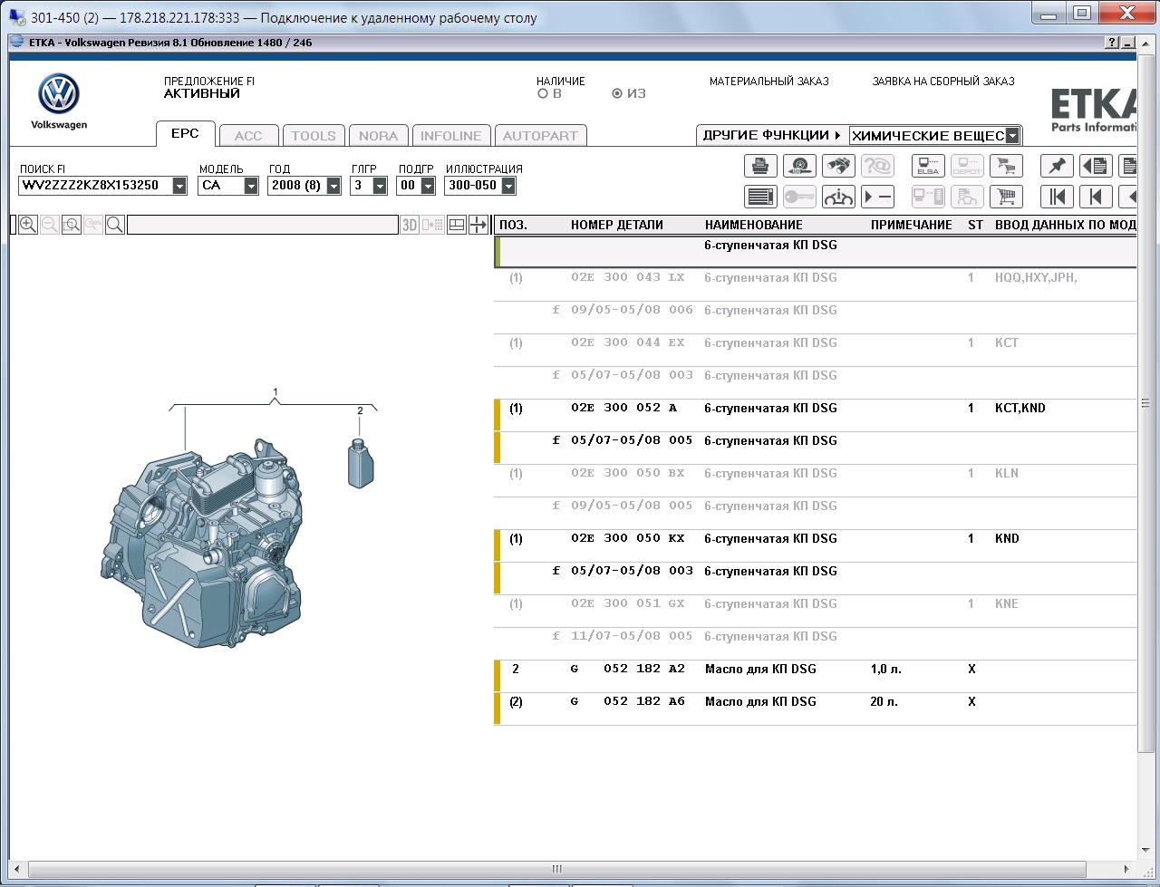Image resolution: width=1160 pixels, height=887 pixels.
Task: Click the ПРИМЕЧАНИЕ column header
Action: pos(912,225)
